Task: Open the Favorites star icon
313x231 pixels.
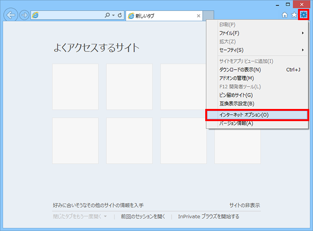Action: (x=294, y=15)
